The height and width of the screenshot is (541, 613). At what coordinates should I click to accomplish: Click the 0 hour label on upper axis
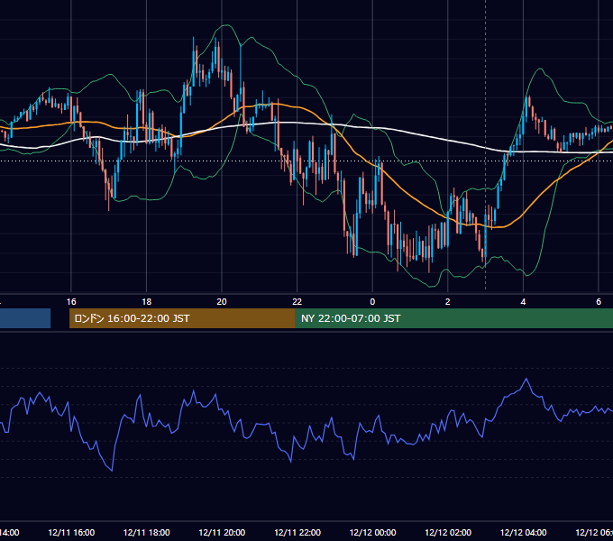coord(372,302)
